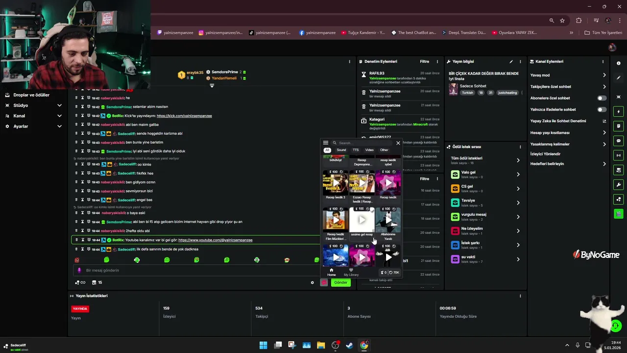
Task: Click İzleyici Yönlendir
Action: 545,154
